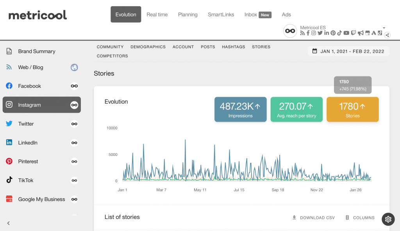The image size is (400, 231).
Task: Open Google My Business in the sidebar
Action: coord(41,199)
